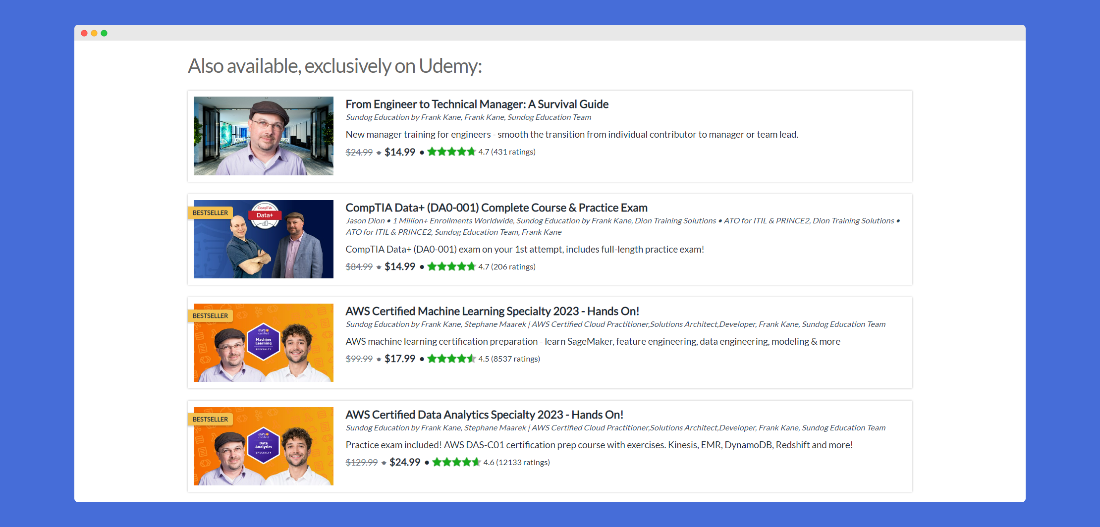Click the struck-through $84.99 original price
The image size is (1100, 527).
pyautogui.click(x=359, y=266)
